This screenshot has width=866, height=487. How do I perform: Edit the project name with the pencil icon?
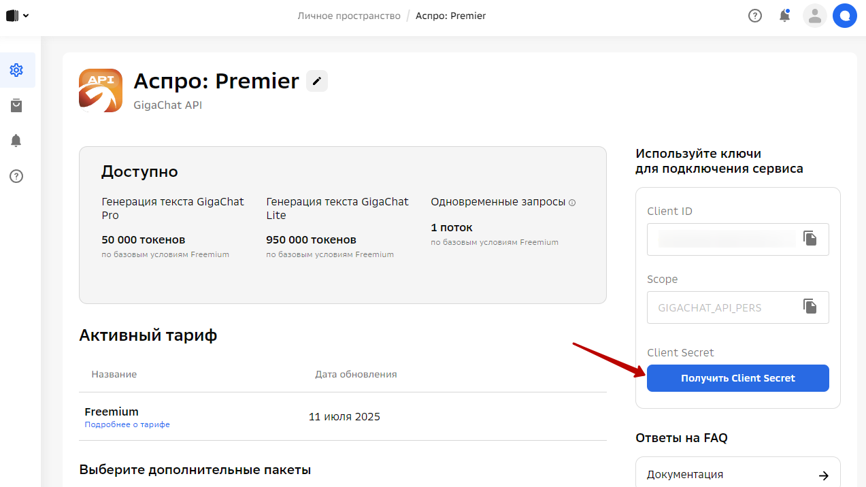(x=317, y=81)
